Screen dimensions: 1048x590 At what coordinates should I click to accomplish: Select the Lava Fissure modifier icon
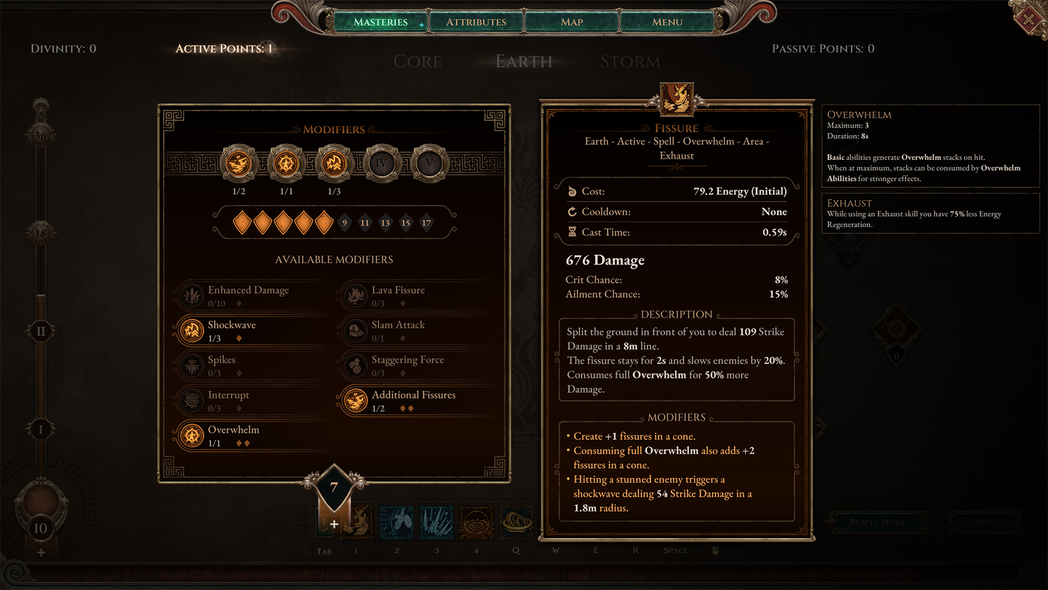[x=356, y=296]
